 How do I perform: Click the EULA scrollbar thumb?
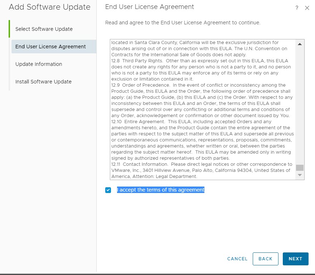click(x=300, y=168)
